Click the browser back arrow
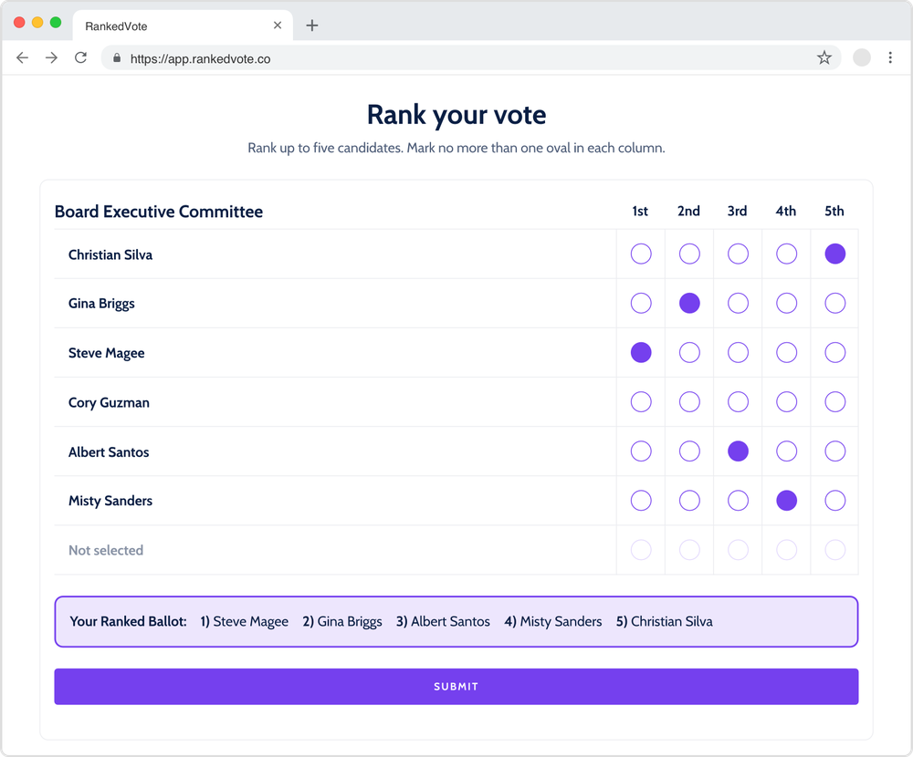This screenshot has width=913, height=757. click(23, 58)
